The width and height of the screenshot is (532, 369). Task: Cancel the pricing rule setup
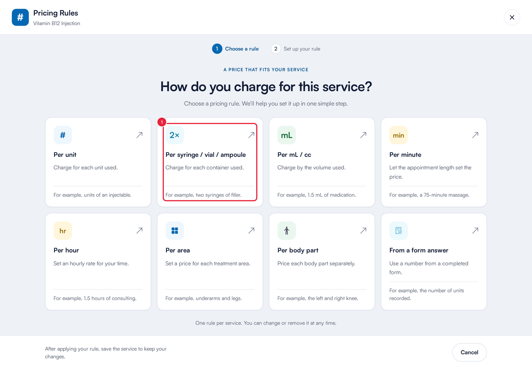(469, 352)
